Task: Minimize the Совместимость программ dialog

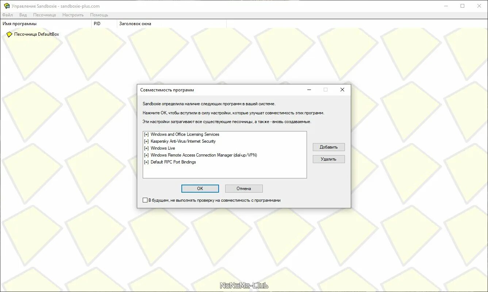Action: pos(309,90)
